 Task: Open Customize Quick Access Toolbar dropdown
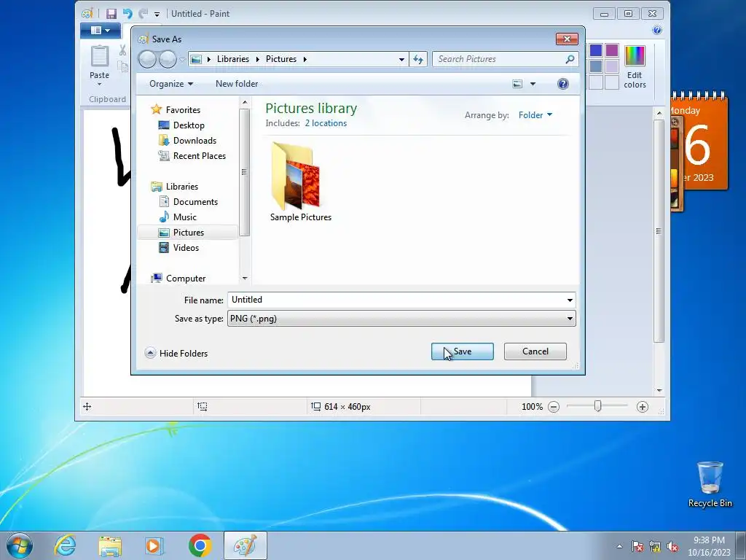click(157, 15)
